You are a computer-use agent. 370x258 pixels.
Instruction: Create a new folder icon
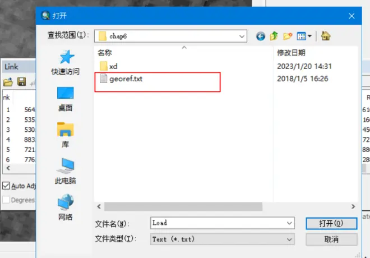coord(288,36)
